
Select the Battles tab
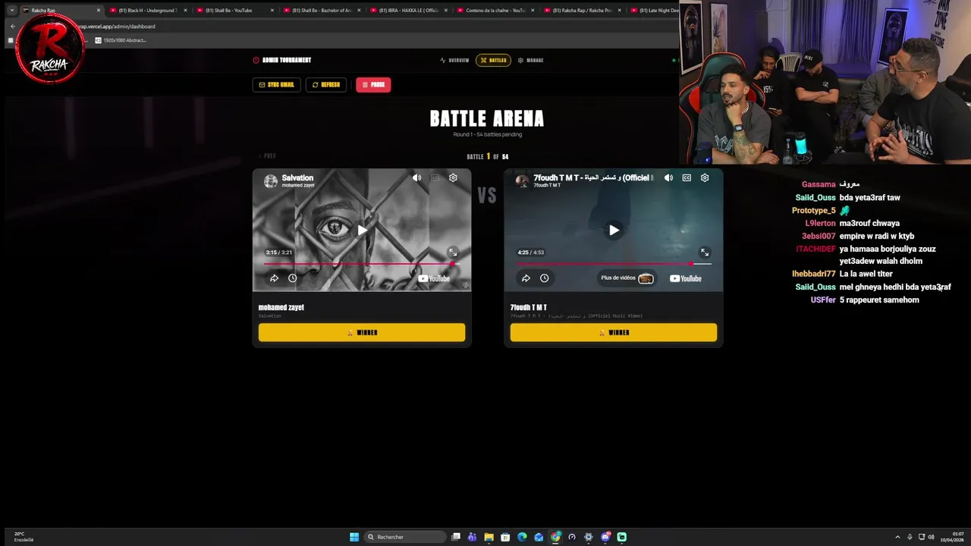click(x=493, y=60)
